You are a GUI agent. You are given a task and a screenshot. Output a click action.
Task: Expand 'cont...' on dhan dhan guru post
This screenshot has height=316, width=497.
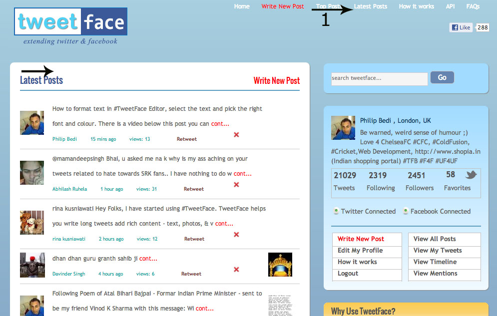(x=148, y=259)
